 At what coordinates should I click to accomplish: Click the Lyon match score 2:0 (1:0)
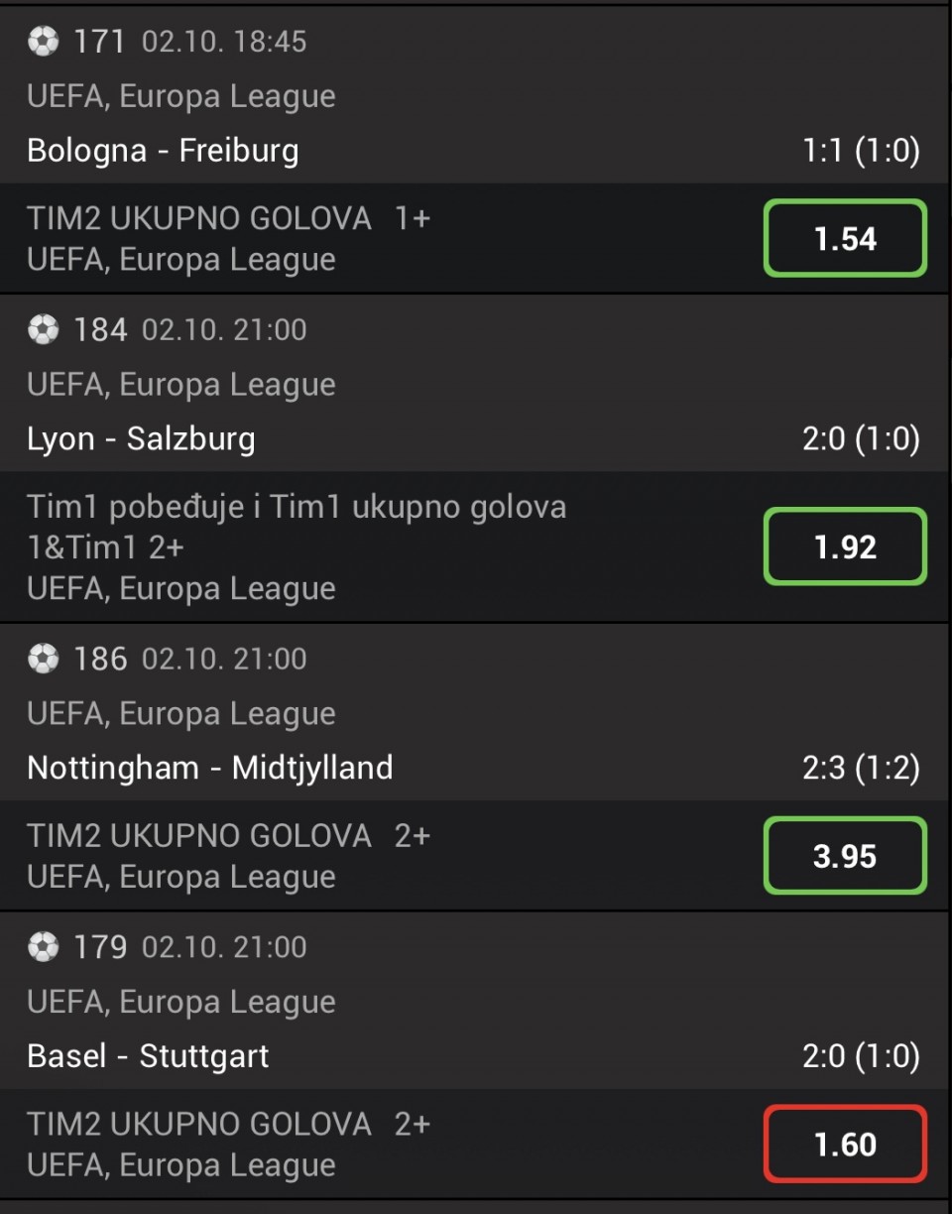pyautogui.click(x=861, y=438)
